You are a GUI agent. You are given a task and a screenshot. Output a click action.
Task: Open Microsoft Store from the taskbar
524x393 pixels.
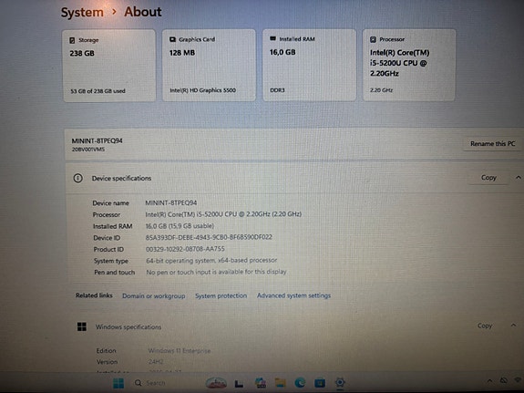(320, 382)
